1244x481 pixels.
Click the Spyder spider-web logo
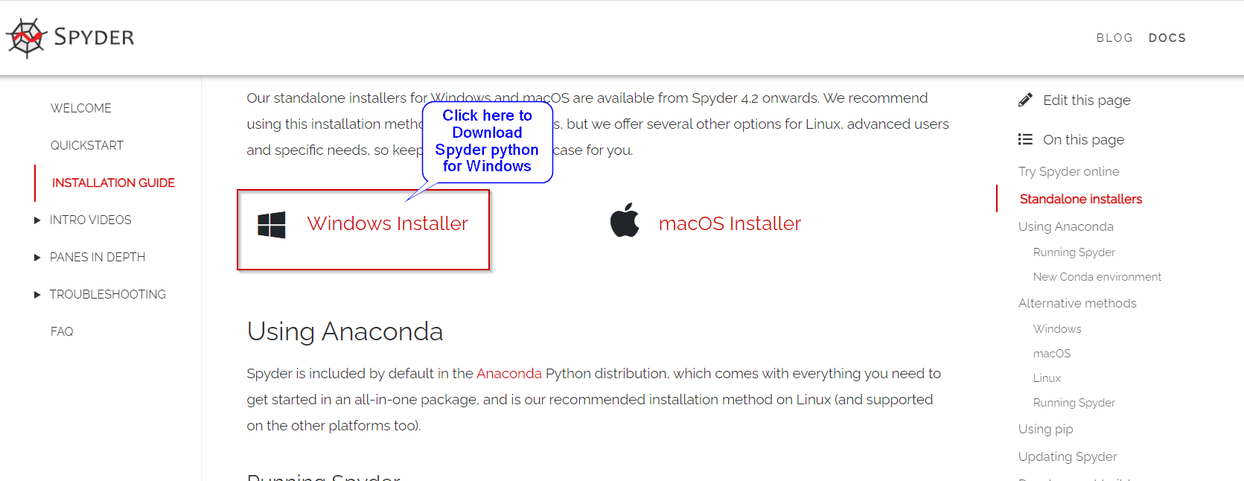(25, 34)
